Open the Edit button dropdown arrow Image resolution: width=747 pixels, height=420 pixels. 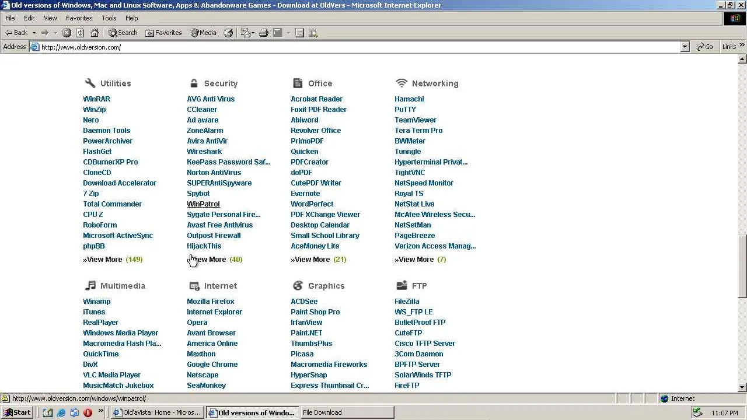(288, 33)
